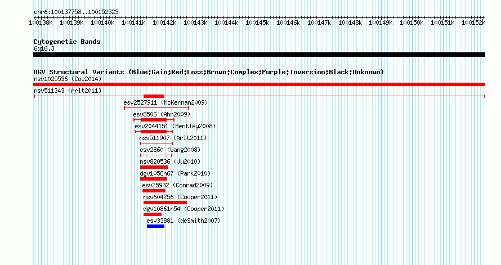Click the 100152k ruler tick label
Image resolution: width=501 pixels, height=265 pixels.
click(474, 23)
